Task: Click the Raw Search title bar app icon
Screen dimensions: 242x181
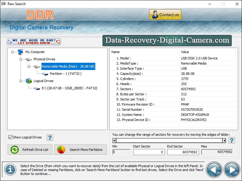Action: pos(4,4)
